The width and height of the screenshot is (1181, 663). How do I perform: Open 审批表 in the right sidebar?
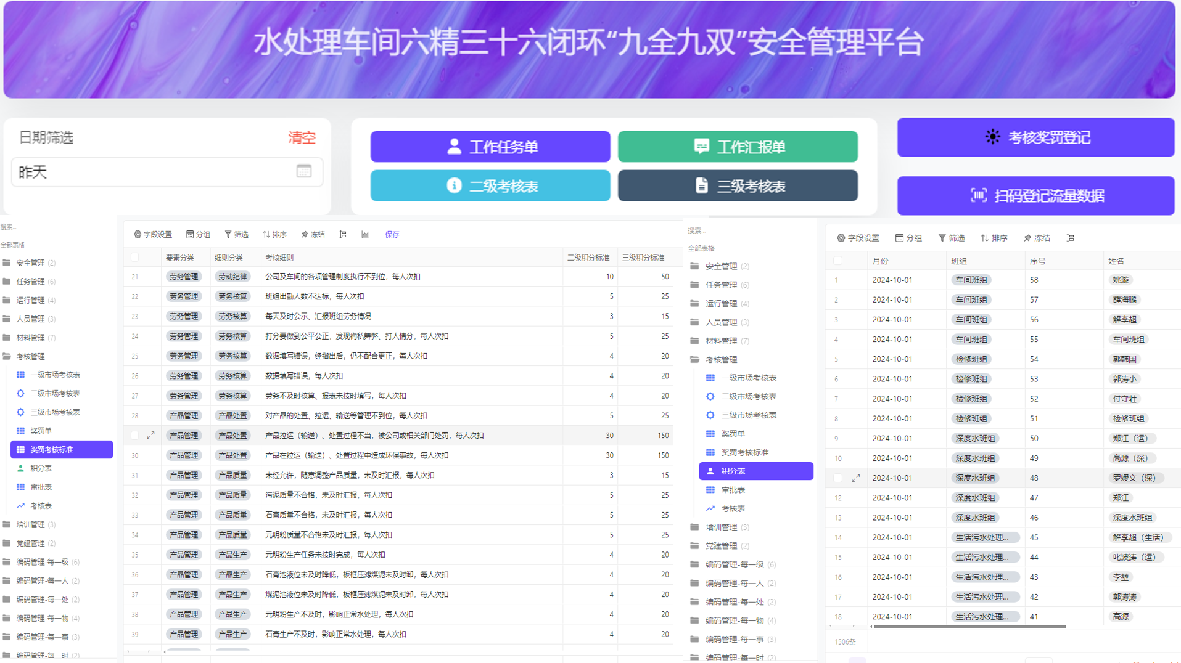(x=733, y=490)
